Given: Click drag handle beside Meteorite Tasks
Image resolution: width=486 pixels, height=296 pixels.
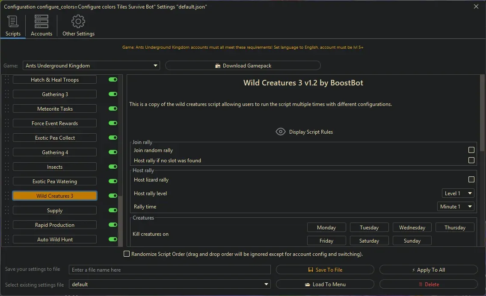Looking at the screenshot, I should (6, 109).
